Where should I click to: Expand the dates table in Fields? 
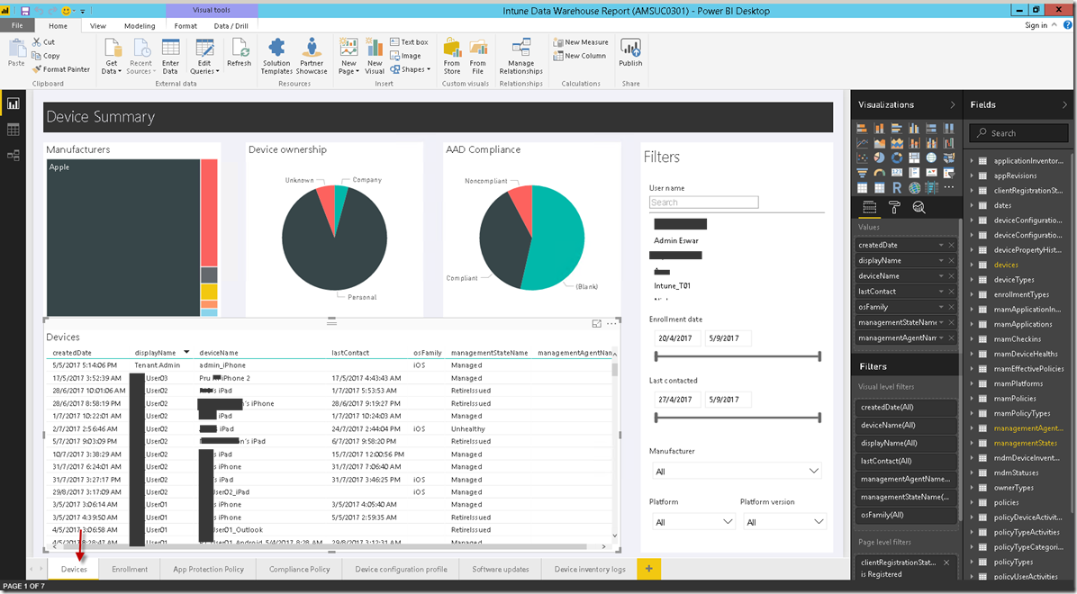click(972, 205)
